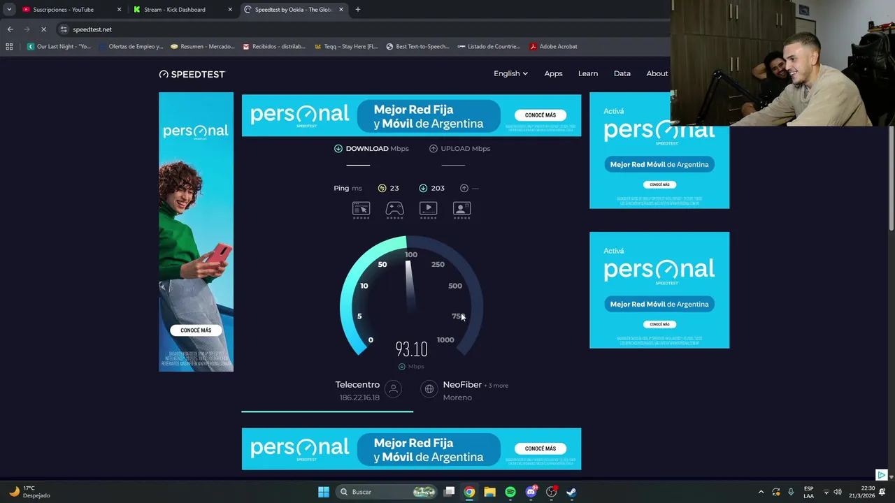Click the 93.10 speed reading
The height and width of the screenshot is (503, 895).
pyautogui.click(x=411, y=349)
